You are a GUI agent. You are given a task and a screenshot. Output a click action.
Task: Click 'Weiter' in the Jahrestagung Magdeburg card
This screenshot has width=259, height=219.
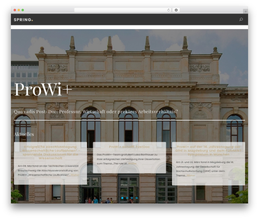coord(191,176)
